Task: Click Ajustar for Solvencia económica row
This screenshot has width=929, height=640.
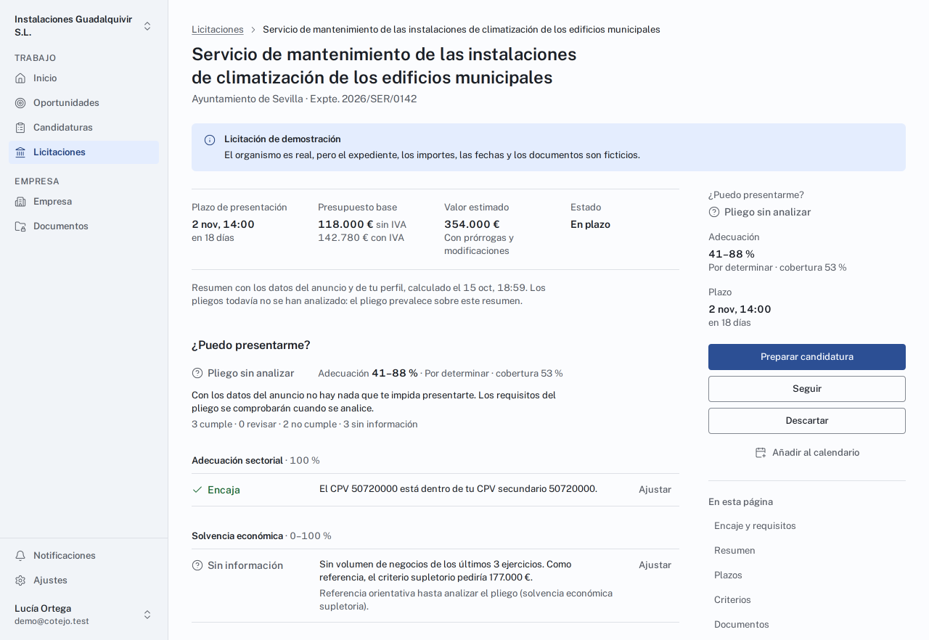Action: (x=655, y=565)
